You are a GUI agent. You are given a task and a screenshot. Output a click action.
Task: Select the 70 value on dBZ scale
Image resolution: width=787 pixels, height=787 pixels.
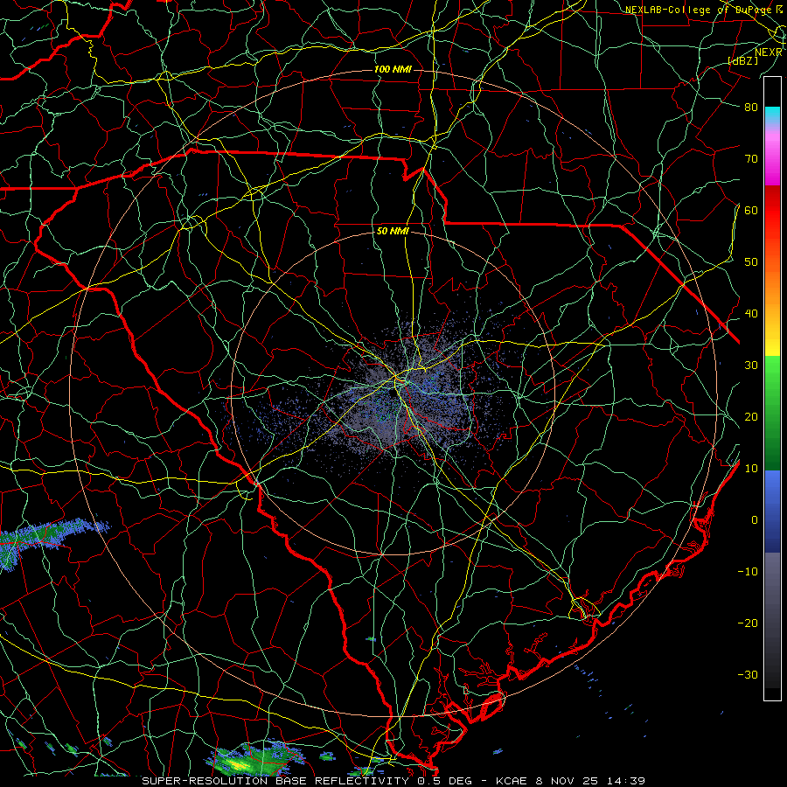click(751, 158)
